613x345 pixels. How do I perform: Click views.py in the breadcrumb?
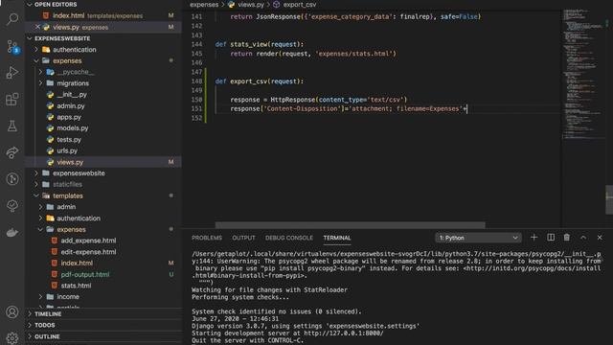click(251, 5)
